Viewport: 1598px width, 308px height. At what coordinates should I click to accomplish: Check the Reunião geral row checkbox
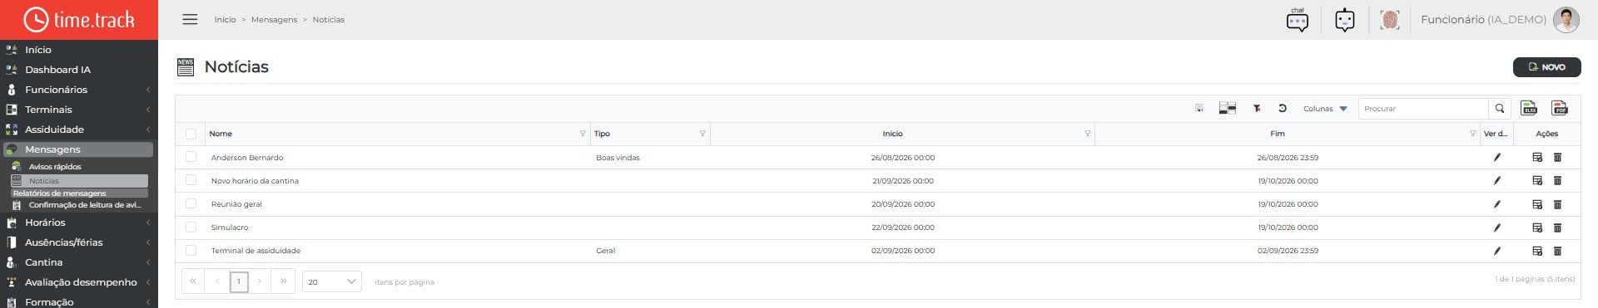click(x=191, y=203)
